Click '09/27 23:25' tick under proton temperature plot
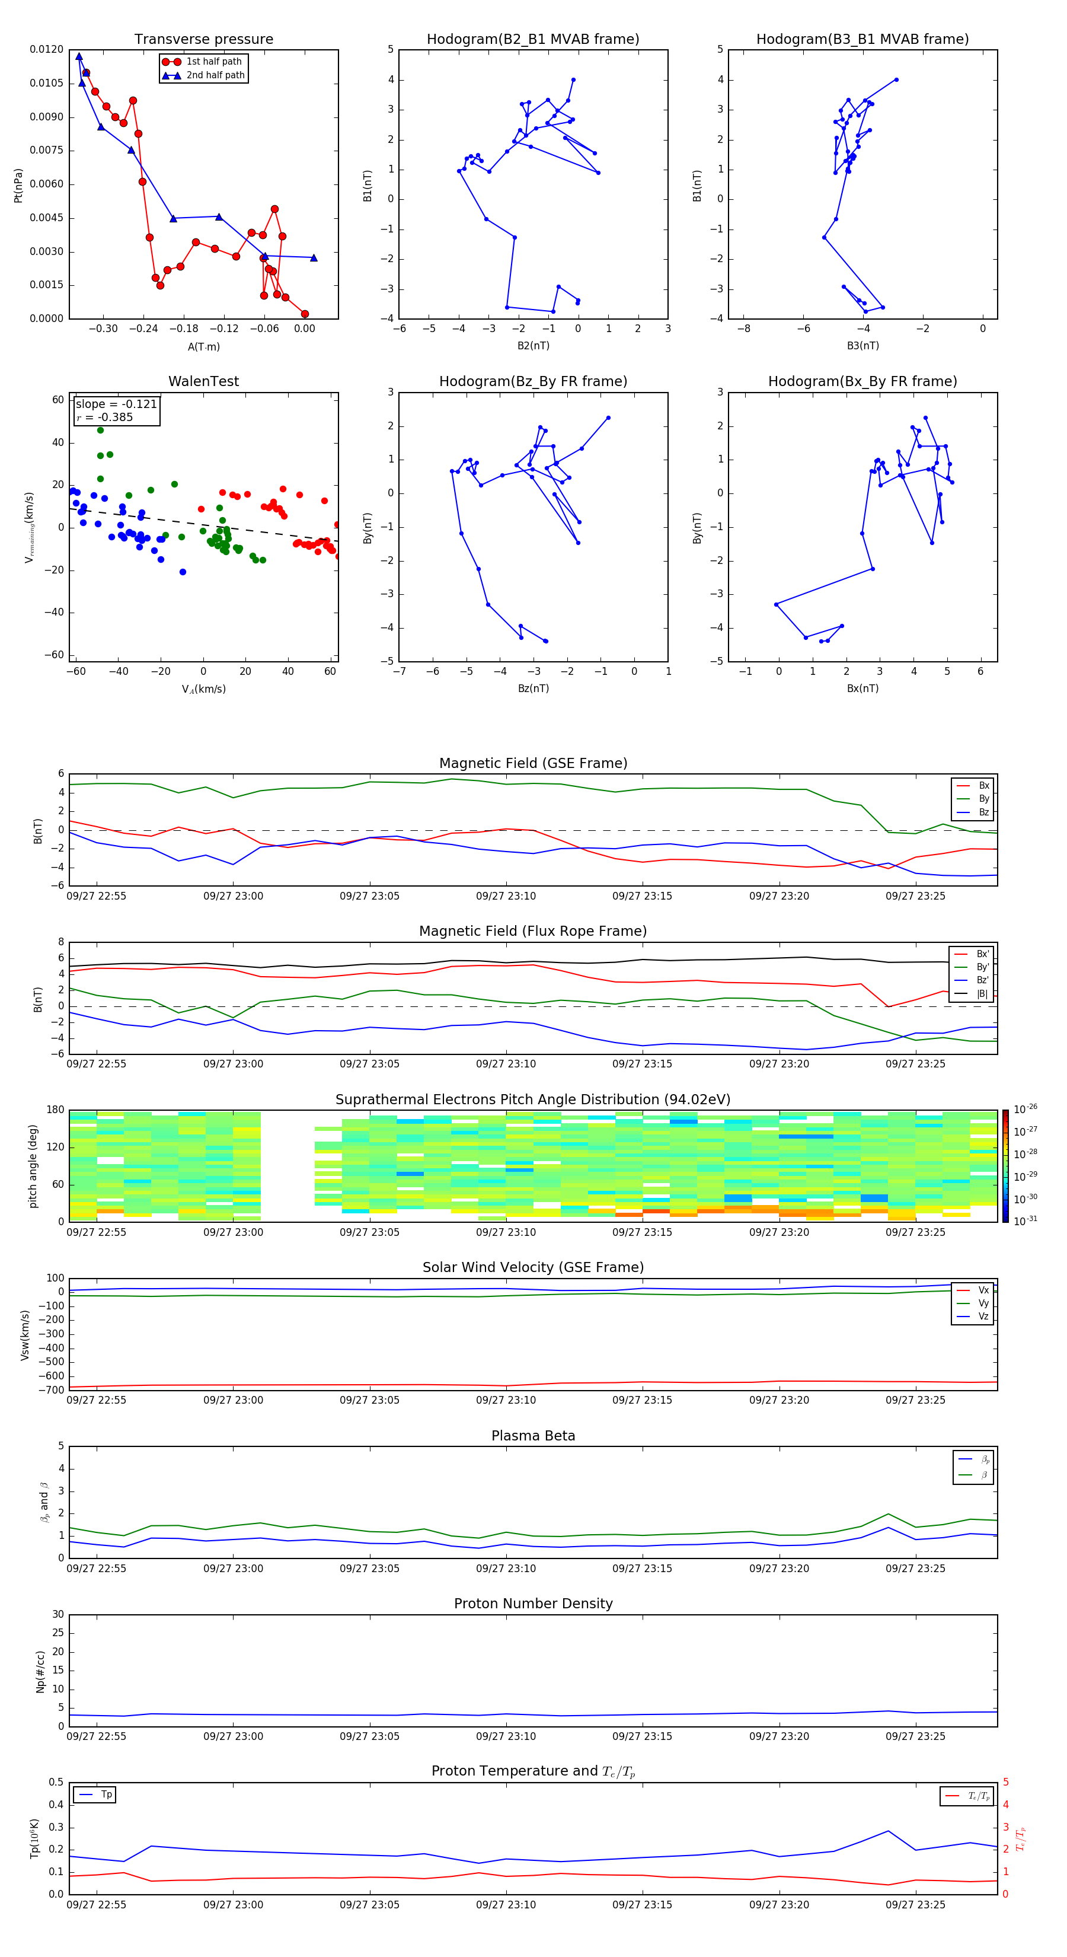This screenshot has height=1957, width=1067. click(x=915, y=1905)
